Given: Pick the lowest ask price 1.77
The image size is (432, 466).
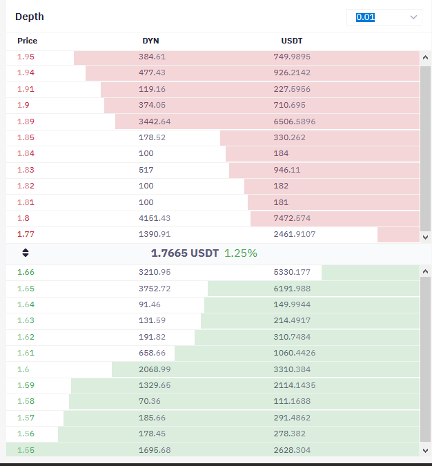Looking at the screenshot, I should (x=26, y=234).
